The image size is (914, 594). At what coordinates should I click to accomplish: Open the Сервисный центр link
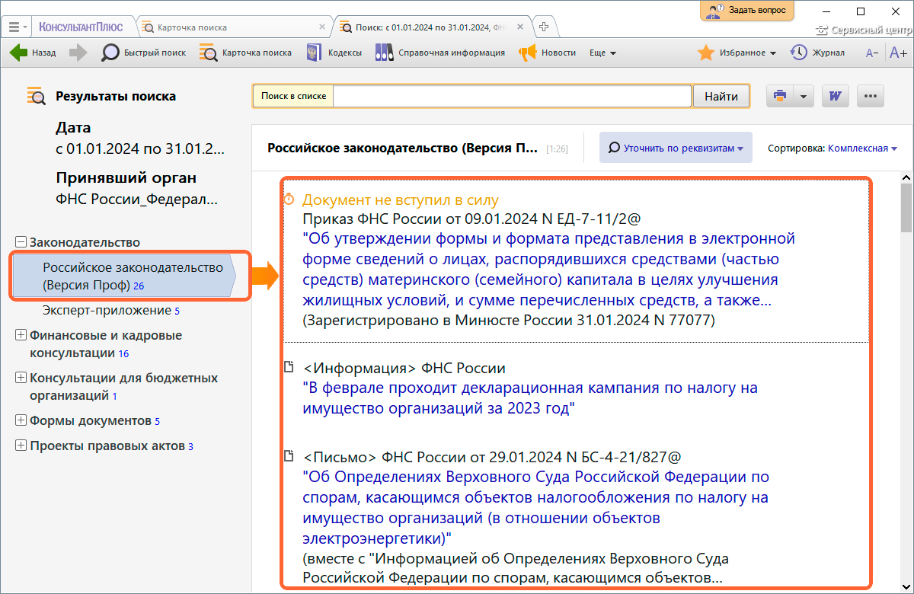(864, 30)
